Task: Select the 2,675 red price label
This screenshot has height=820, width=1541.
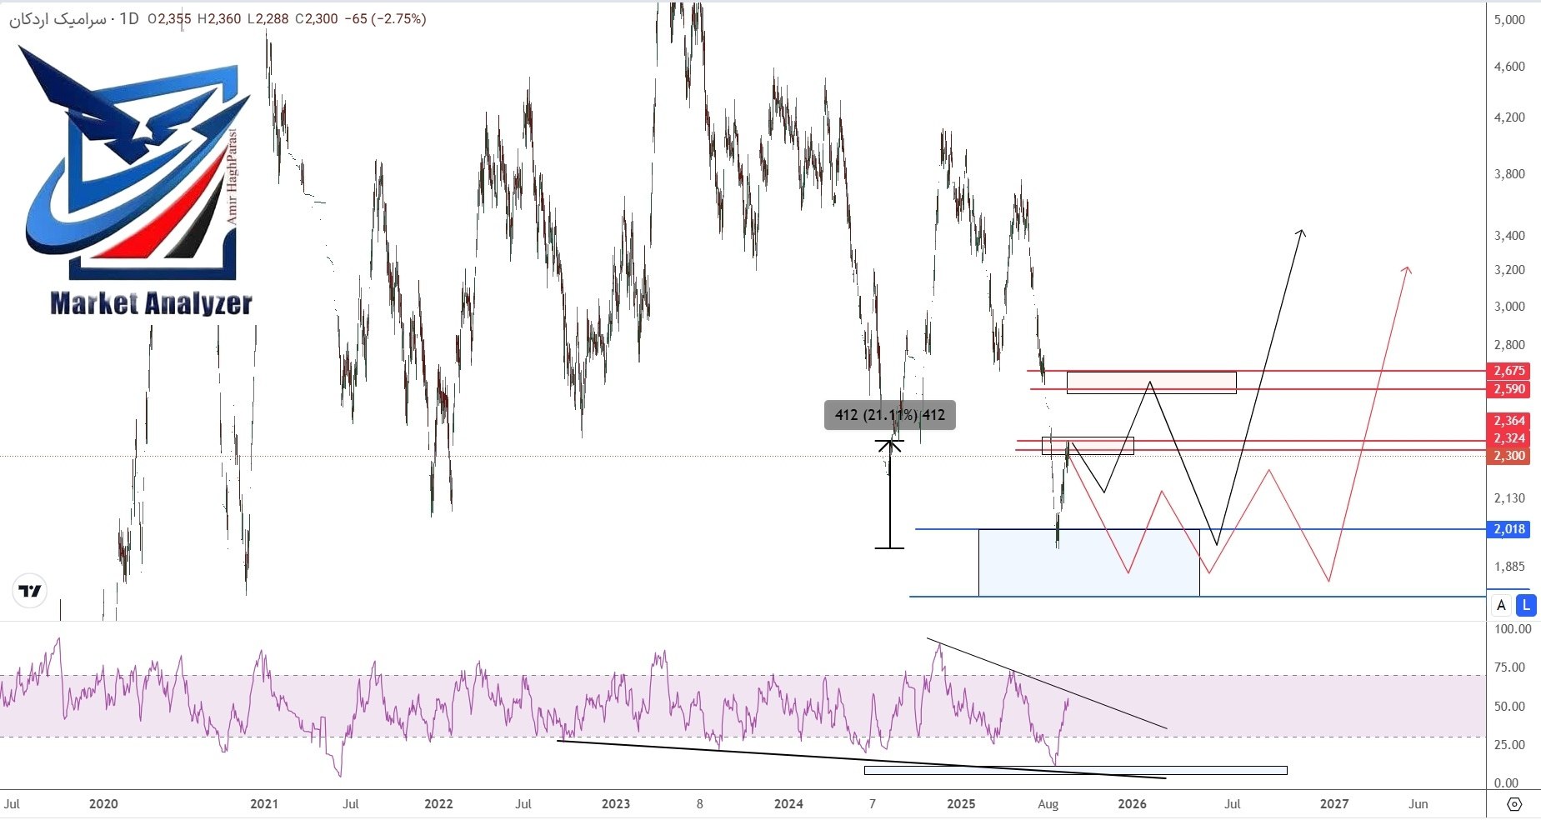Action: [1508, 371]
